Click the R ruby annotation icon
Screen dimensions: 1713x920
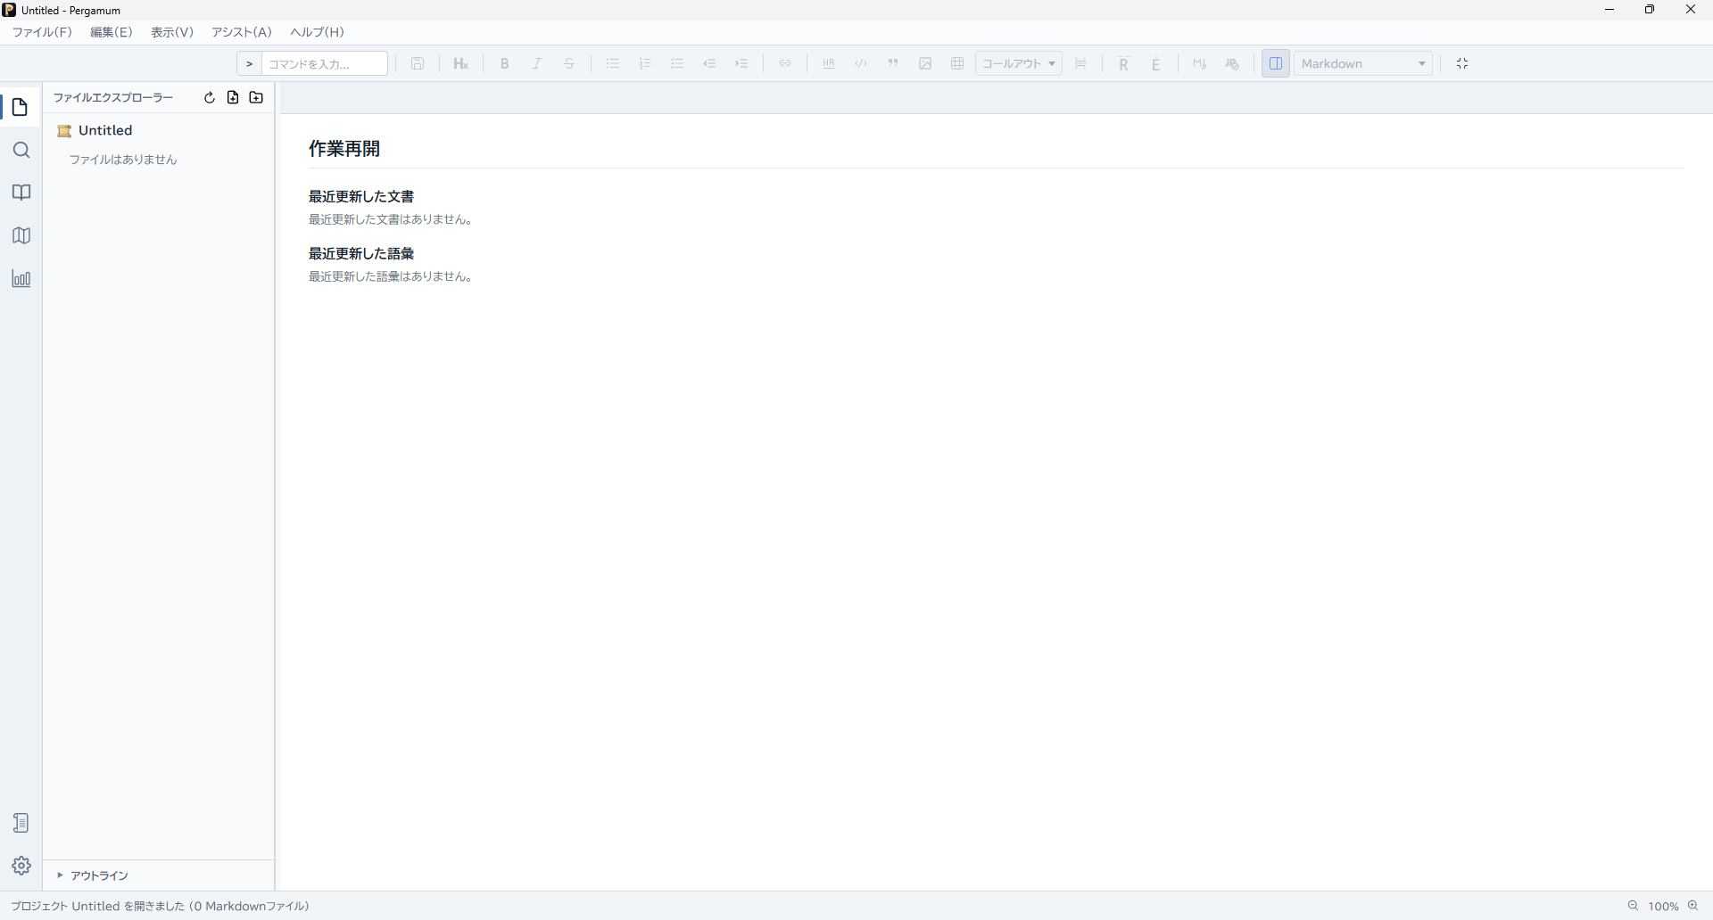point(1124,63)
